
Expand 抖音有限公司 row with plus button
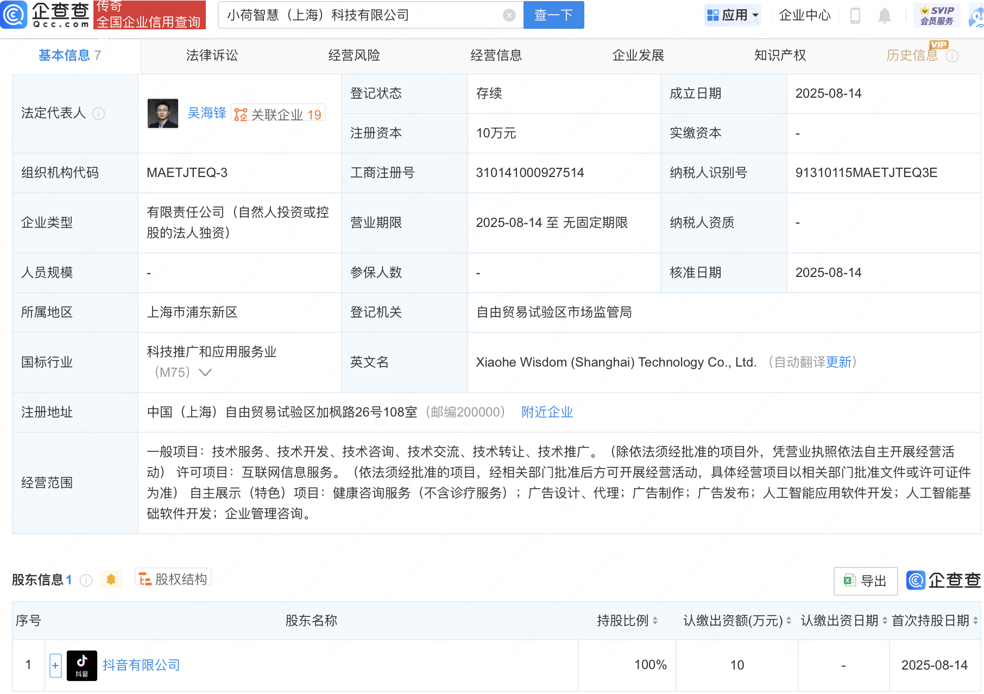click(55, 665)
